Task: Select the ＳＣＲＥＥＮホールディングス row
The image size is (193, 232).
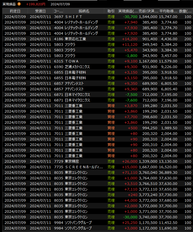Action: pos(84,167)
